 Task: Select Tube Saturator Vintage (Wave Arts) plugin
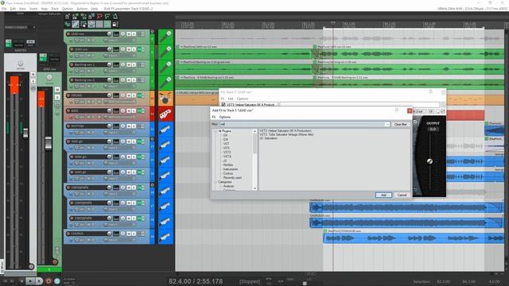pyautogui.click(x=286, y=134)
